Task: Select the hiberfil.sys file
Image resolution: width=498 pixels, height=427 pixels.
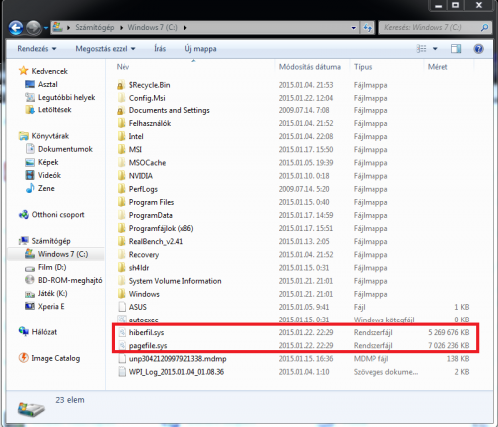Action: tap(146, 332)
